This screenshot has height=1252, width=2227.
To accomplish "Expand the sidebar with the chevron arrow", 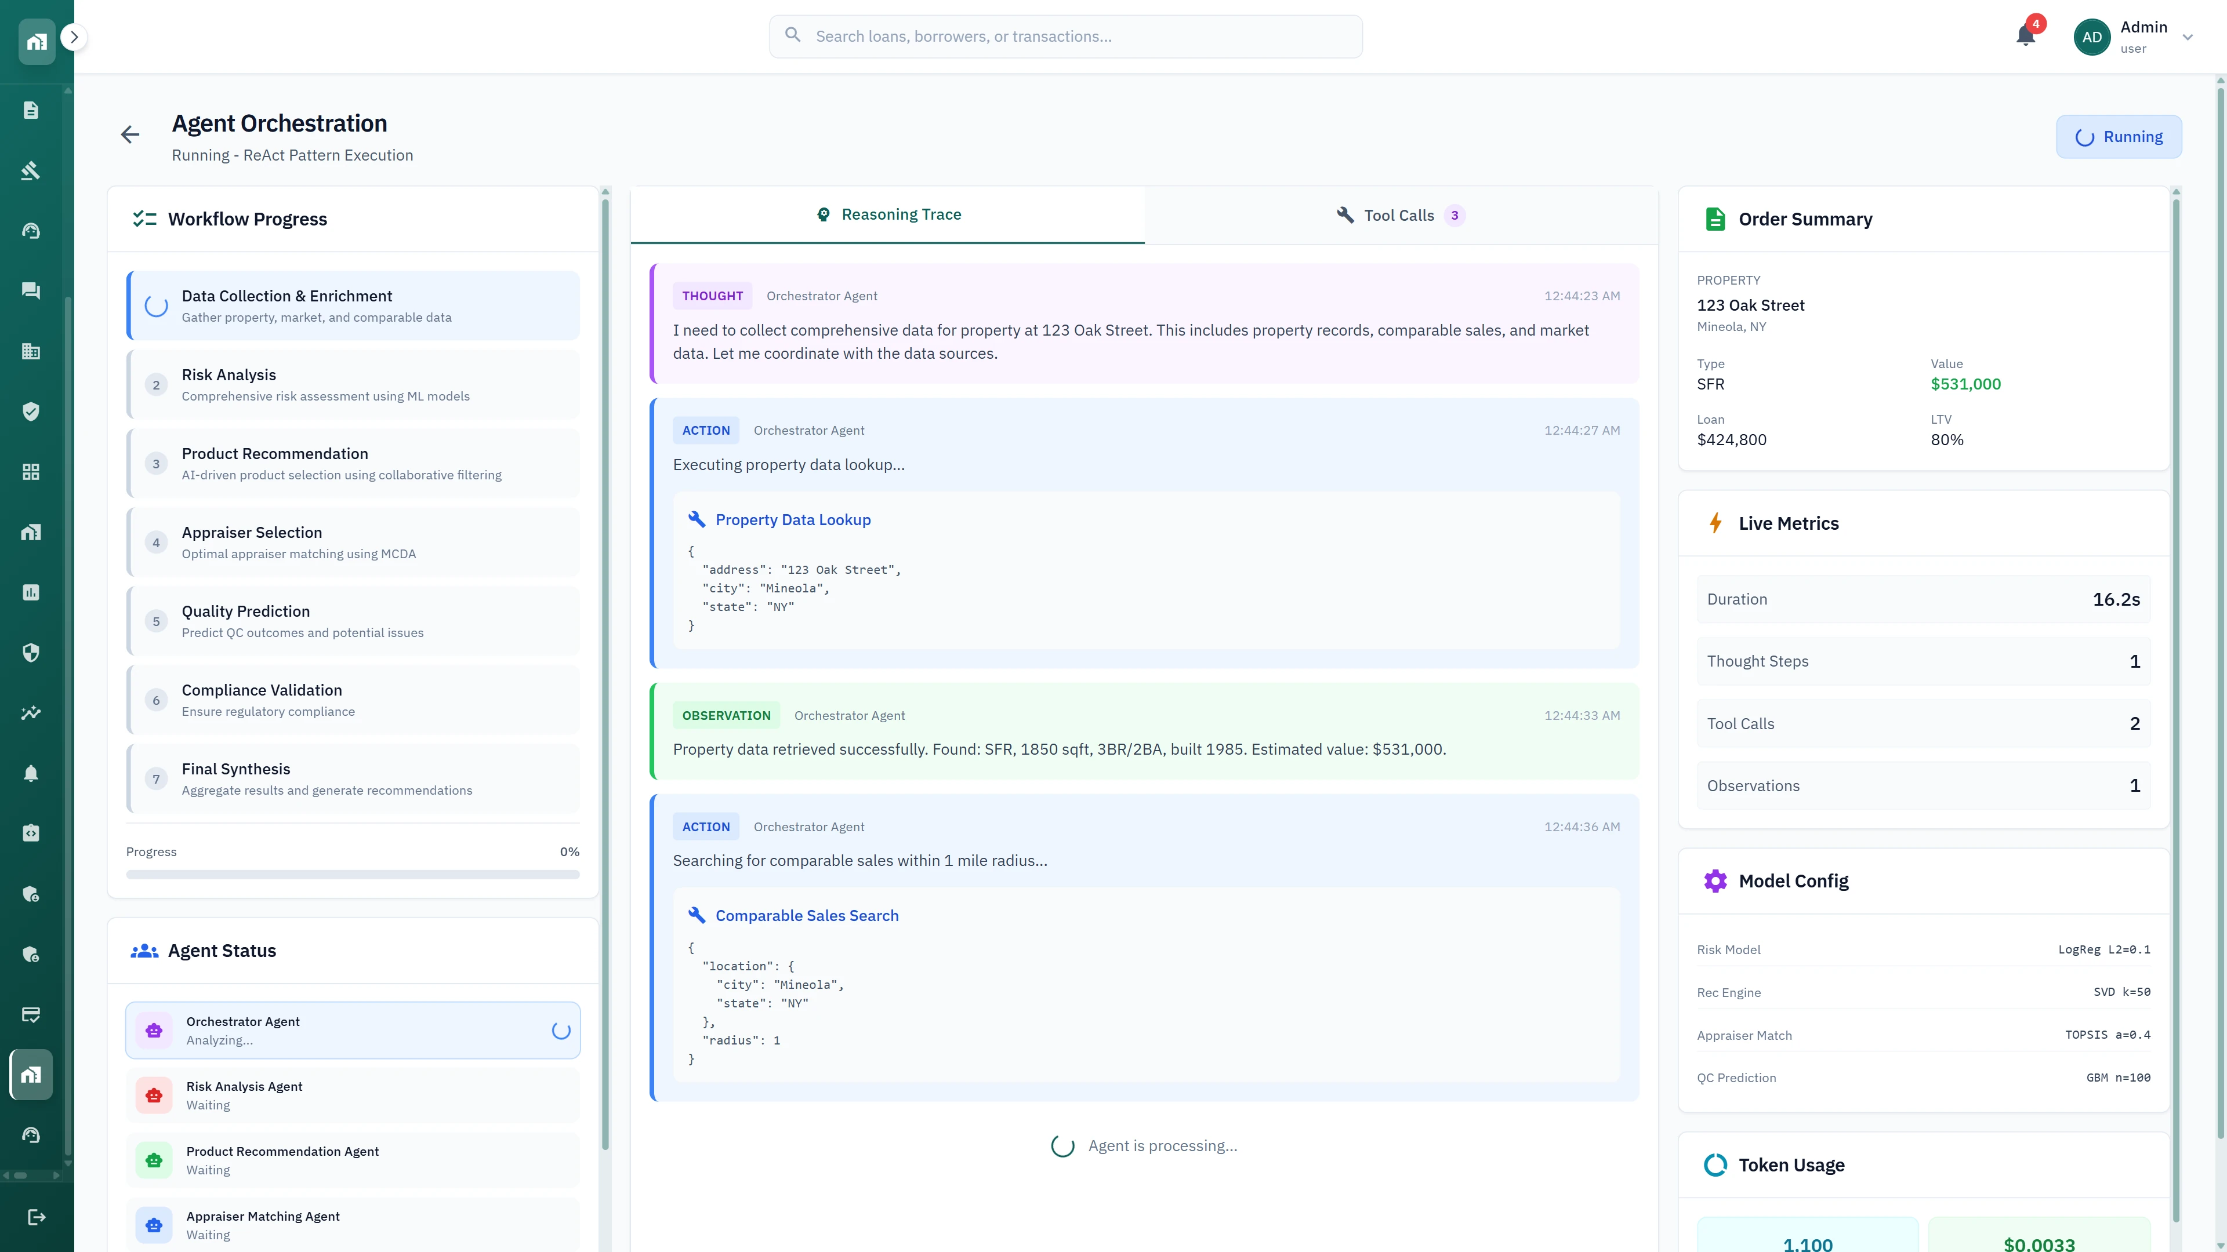I will pos(74,37).
